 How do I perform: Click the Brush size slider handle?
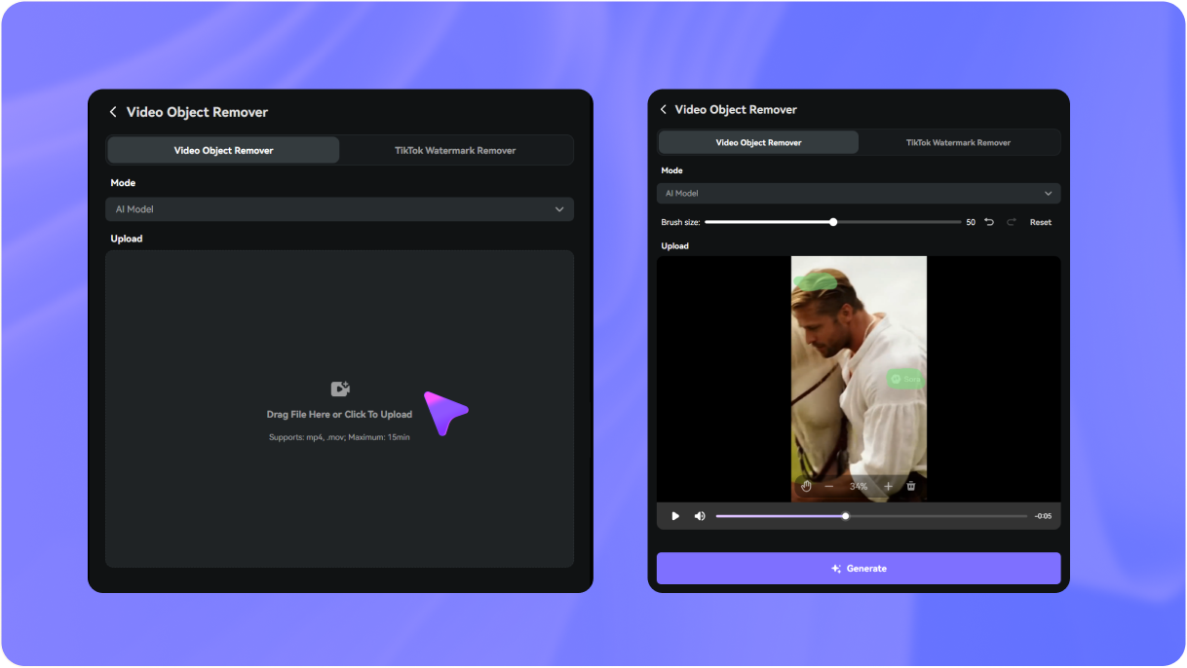(833, 222)
